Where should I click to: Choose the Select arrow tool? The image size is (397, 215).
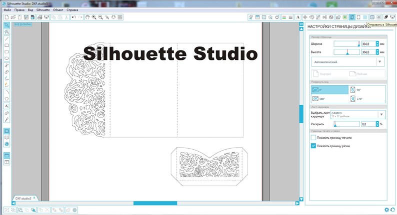point(7,25)
